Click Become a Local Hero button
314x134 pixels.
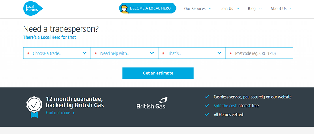click(148, 8)
